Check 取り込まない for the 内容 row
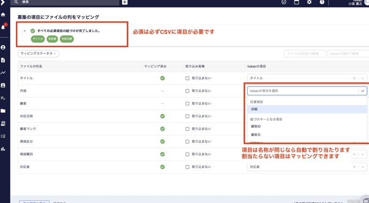This screenshot has height=203, width=369. click(187, 91)
